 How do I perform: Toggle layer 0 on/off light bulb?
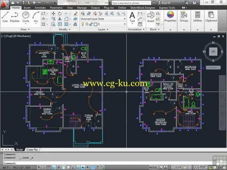pos(83,24)
